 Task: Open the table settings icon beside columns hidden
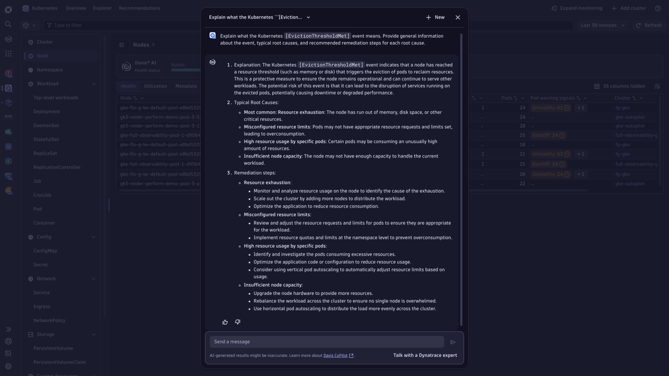click(x=657, y=86)
